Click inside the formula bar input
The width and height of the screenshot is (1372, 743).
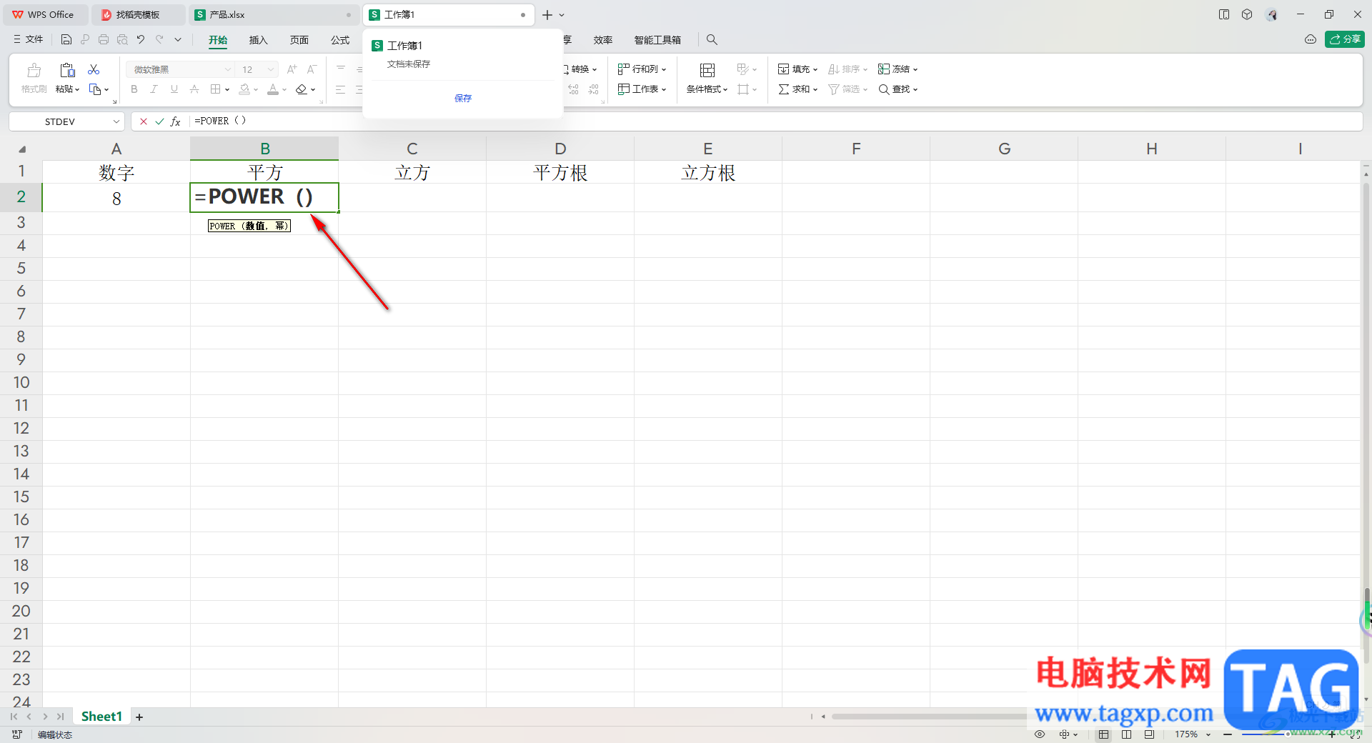coord(775,121)
